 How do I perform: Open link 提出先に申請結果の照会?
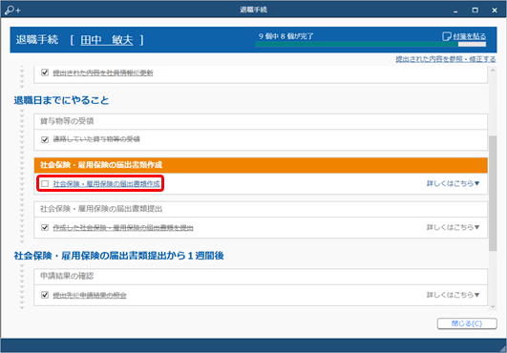(x=90, y=295)
